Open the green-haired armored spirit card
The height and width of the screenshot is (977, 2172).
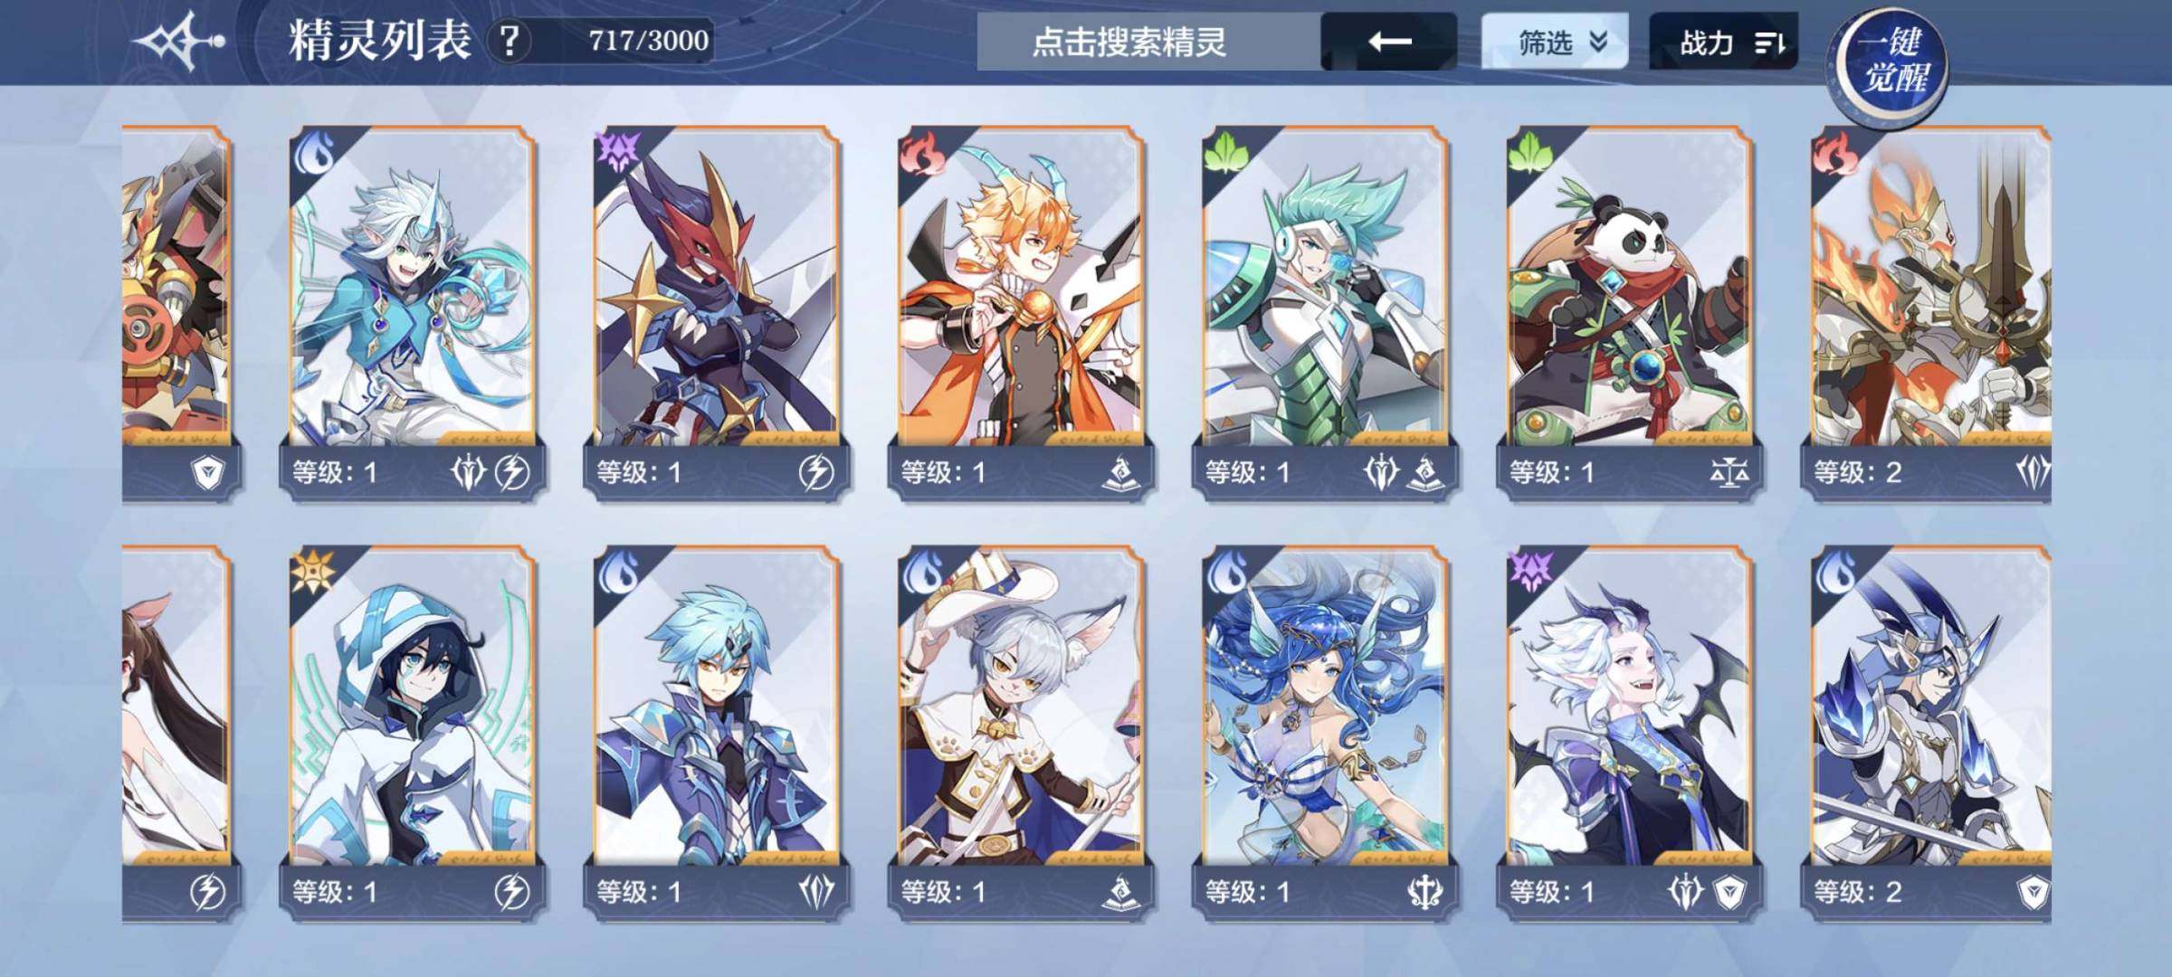1326,310
